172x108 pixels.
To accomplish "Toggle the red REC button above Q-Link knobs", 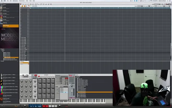I will tap(36, 75).
